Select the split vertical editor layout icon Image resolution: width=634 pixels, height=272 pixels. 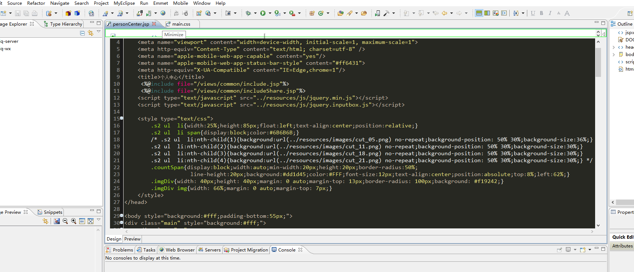click(x=487, y=13)
